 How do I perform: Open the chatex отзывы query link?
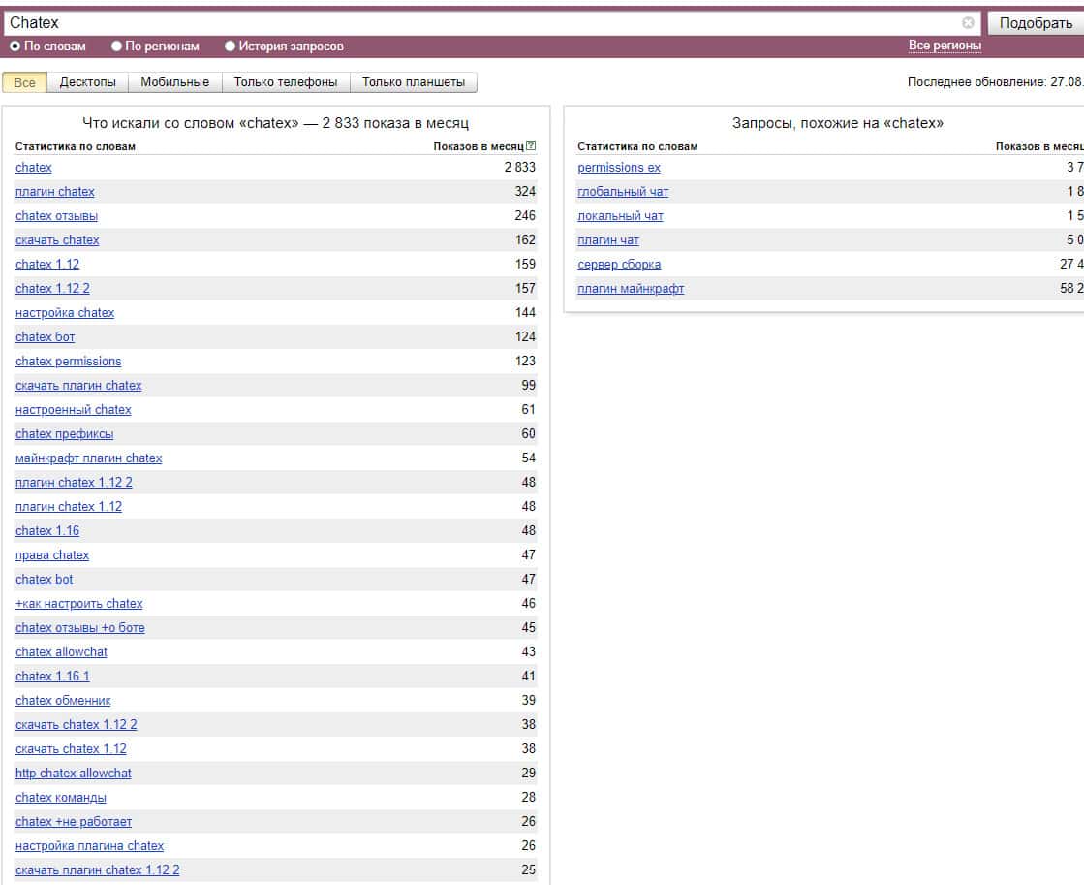[x=56, y=216]
